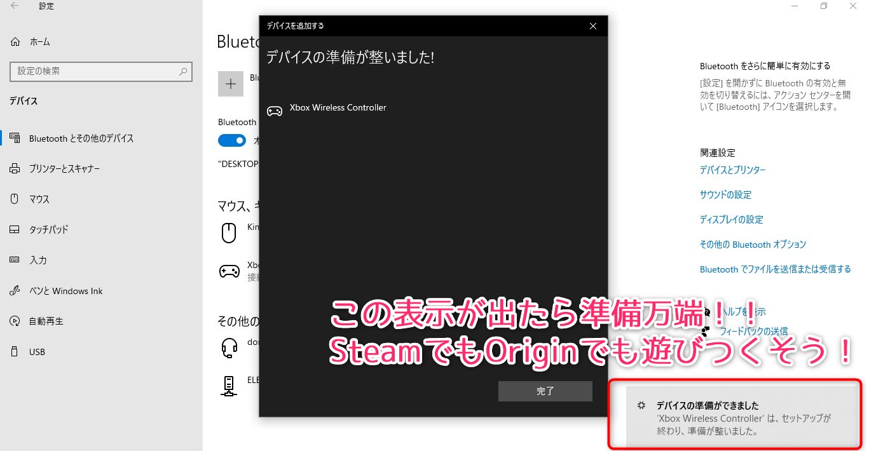
Task: Click the デバイスの準備ができました notification
Action: point(743,416)
